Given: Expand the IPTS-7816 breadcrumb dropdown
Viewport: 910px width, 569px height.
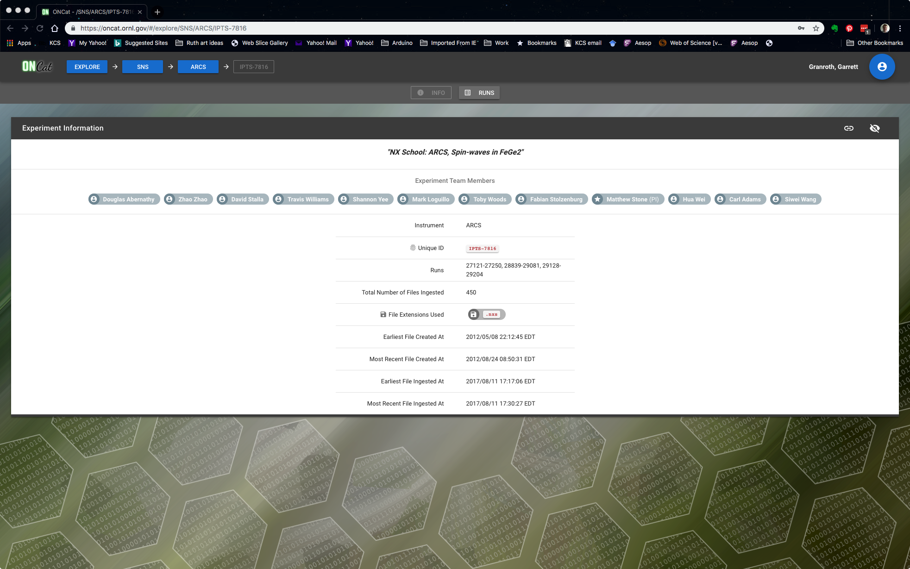Looking at the screenshot, I should [254, 66].
